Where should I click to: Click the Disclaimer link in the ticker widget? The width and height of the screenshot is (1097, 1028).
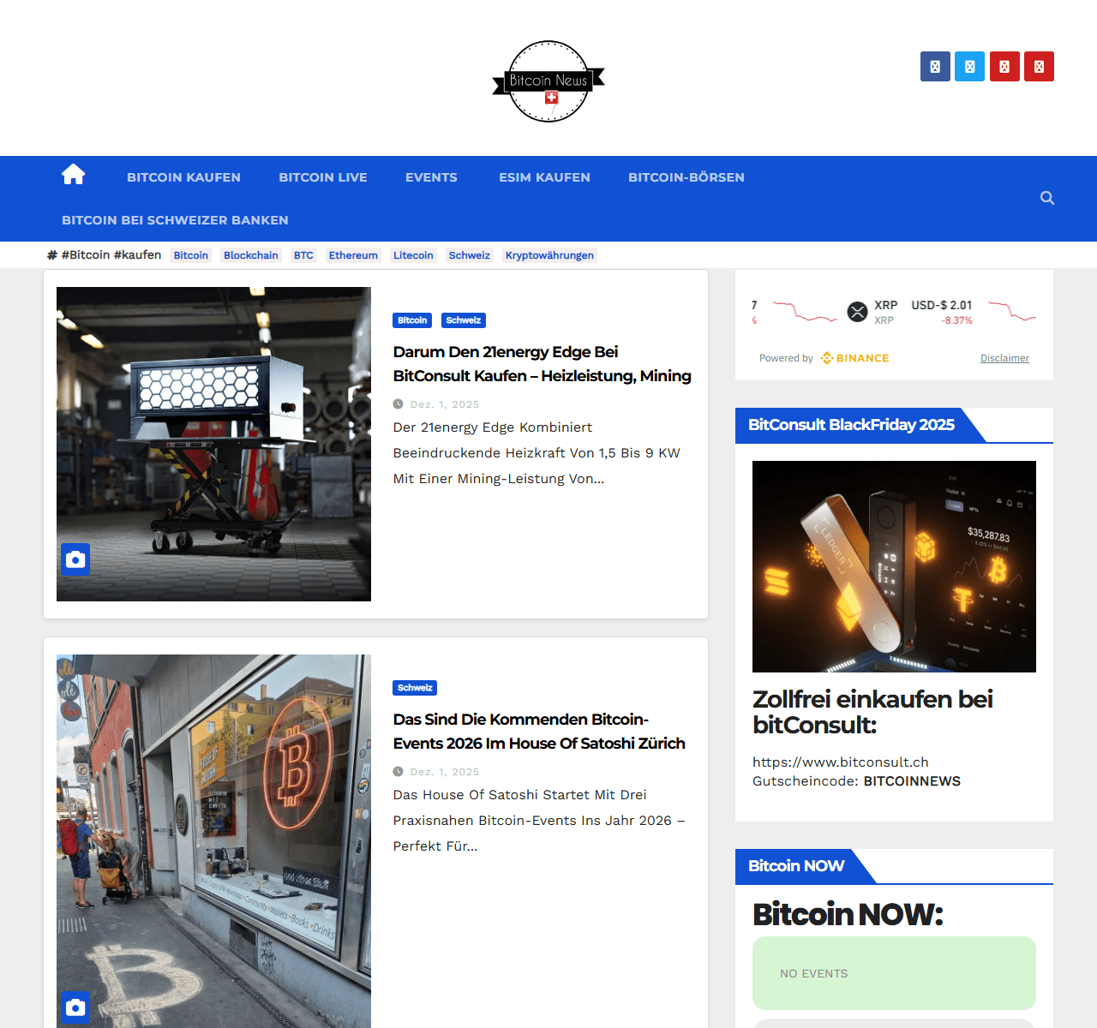[x=1004, y=358]
